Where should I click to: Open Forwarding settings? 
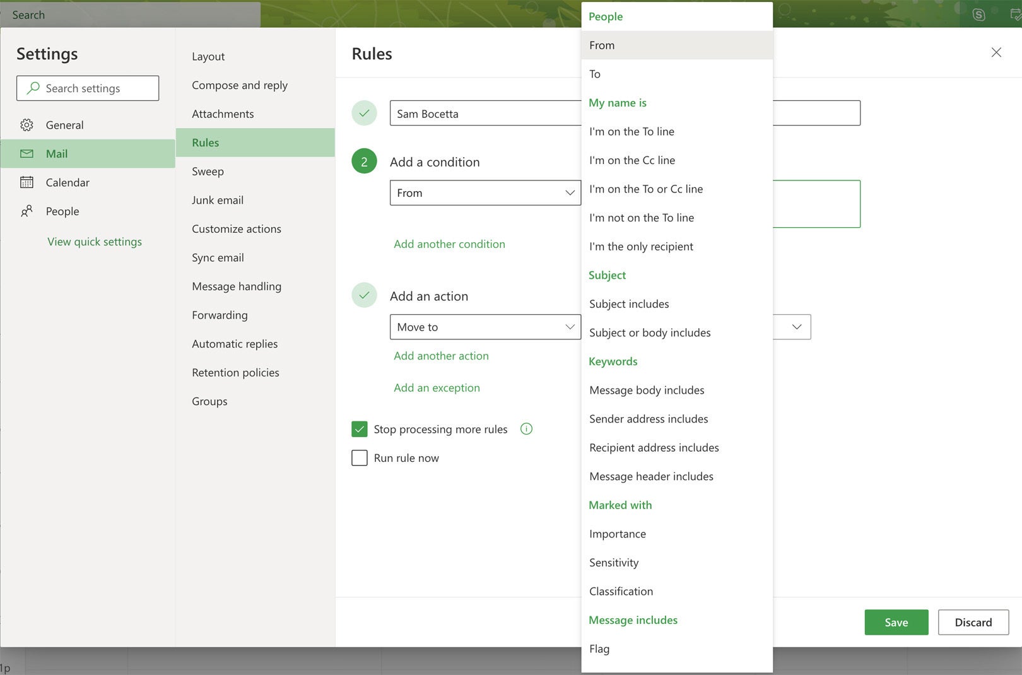point(255,315)
